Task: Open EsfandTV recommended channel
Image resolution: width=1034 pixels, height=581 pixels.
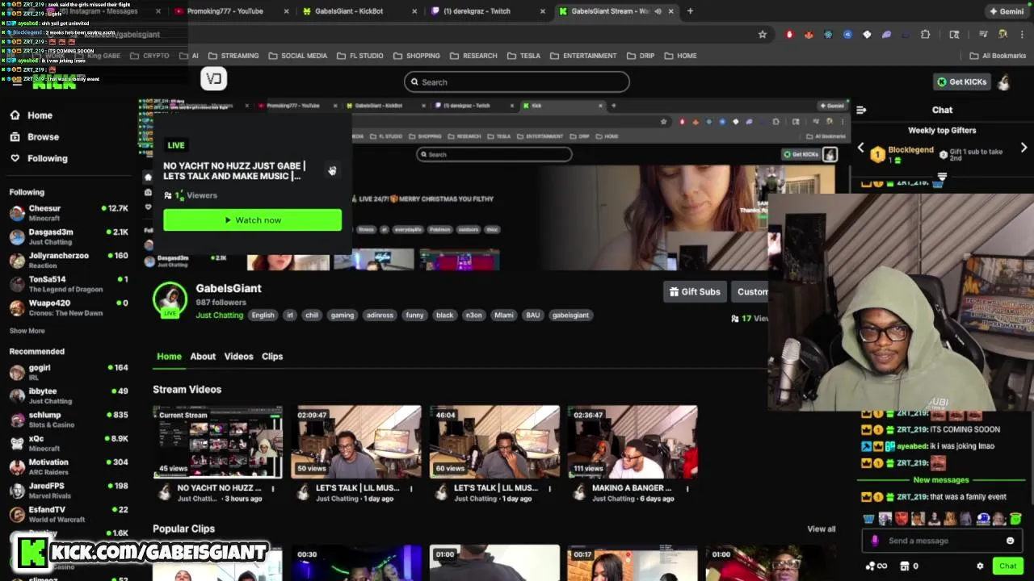Action: pyautogui.click(x=68, y=514)
